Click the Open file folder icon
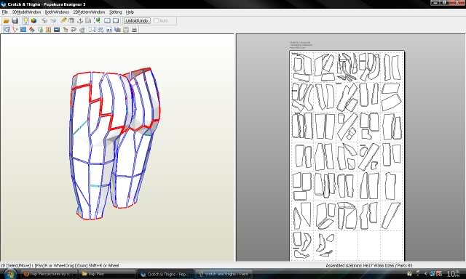The height and width of the screenshot is (279, 466). [x=7, y=21]
